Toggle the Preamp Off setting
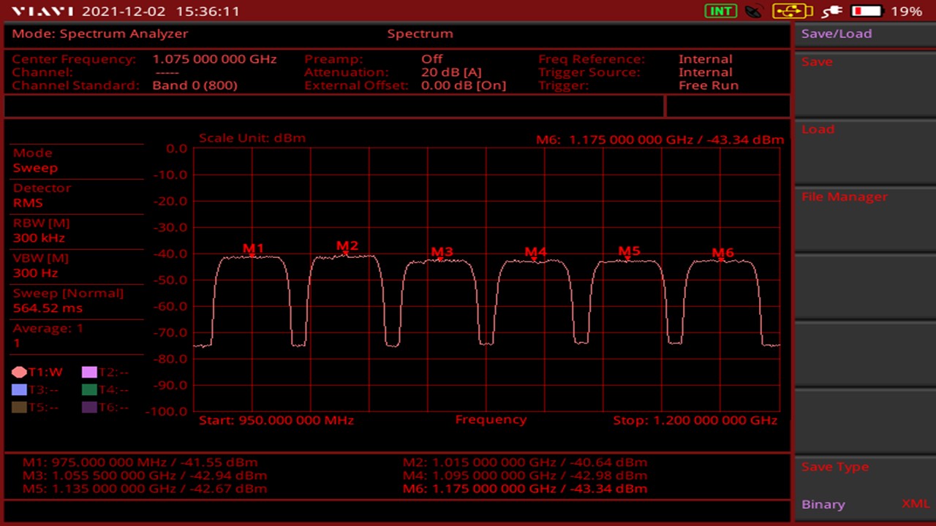936x526 pixels. tap(431, 59)
